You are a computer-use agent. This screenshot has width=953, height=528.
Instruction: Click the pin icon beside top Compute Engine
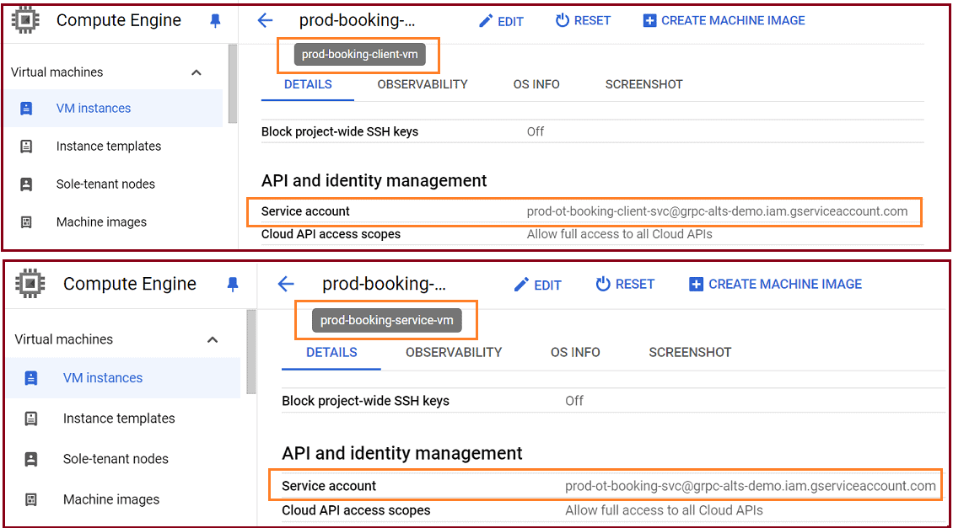tap(215, 21)
